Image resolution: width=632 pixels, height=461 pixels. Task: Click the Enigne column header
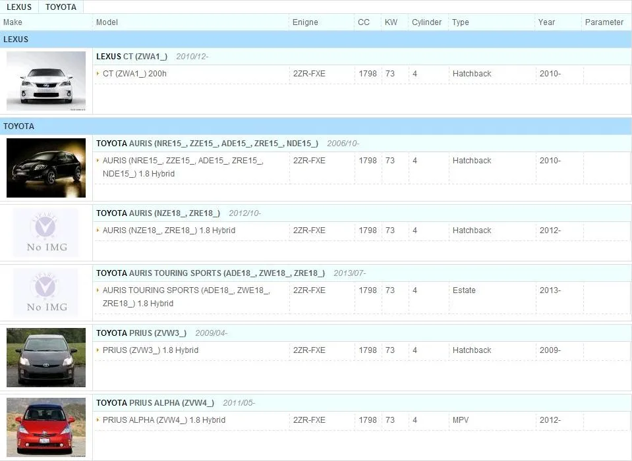click(305, 22)
